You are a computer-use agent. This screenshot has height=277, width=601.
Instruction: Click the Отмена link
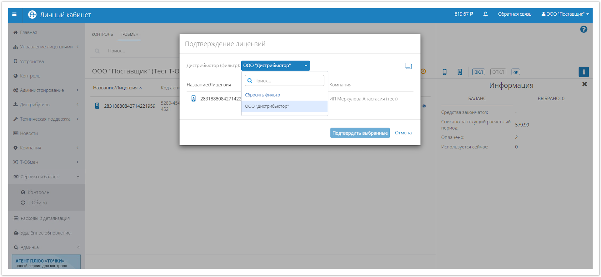coord(403,133)
